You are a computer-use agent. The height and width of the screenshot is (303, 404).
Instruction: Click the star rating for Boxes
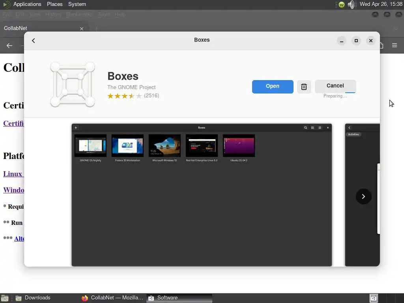(x=125, y=96)
